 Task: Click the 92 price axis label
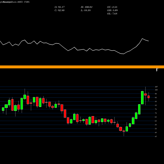(156, 97)
